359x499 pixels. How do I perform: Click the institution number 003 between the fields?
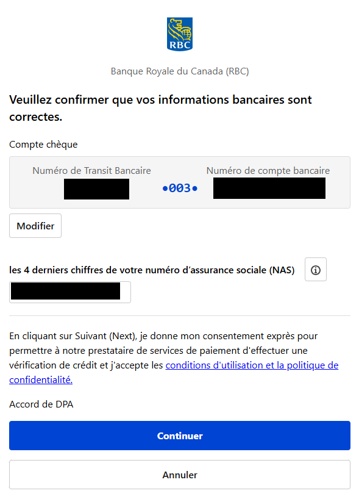pyautogui.click(x=180, y=188)
